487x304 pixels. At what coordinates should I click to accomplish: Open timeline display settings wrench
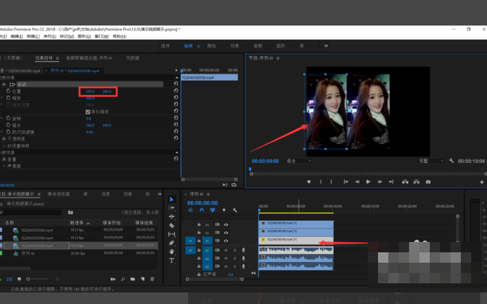point(235,210)
